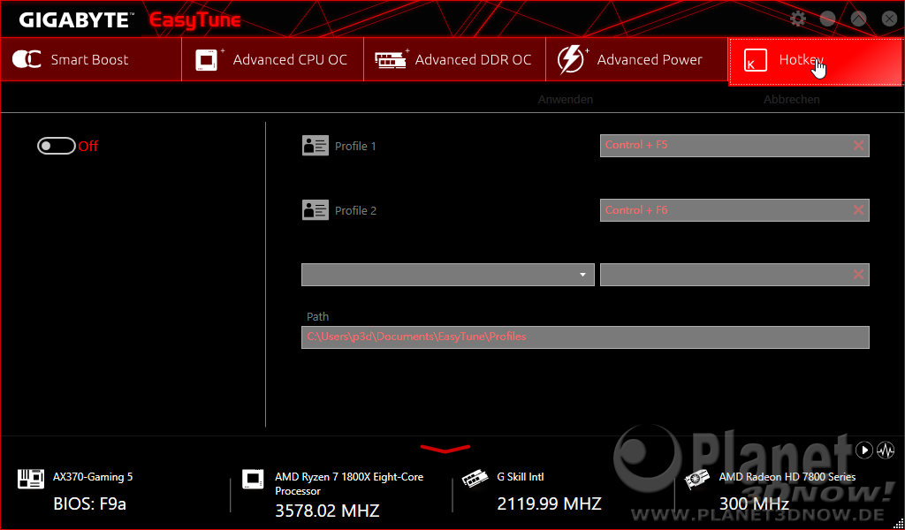Click the 'G Skill Intl' label
The image size is (905, 530).
point(520,477)
